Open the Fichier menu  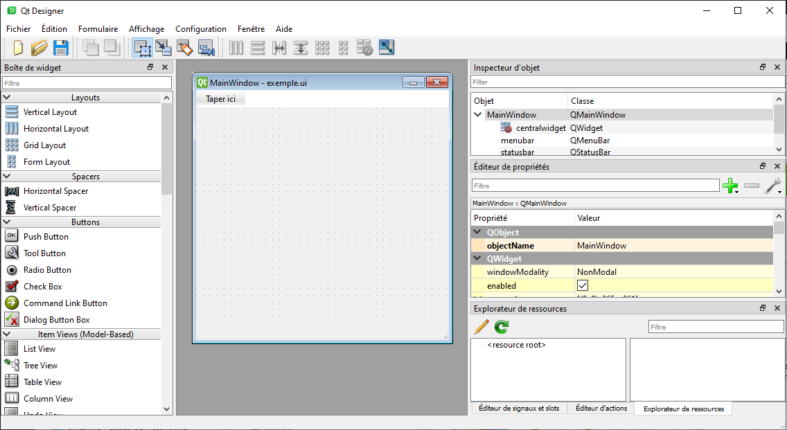[x=19, y=29]
